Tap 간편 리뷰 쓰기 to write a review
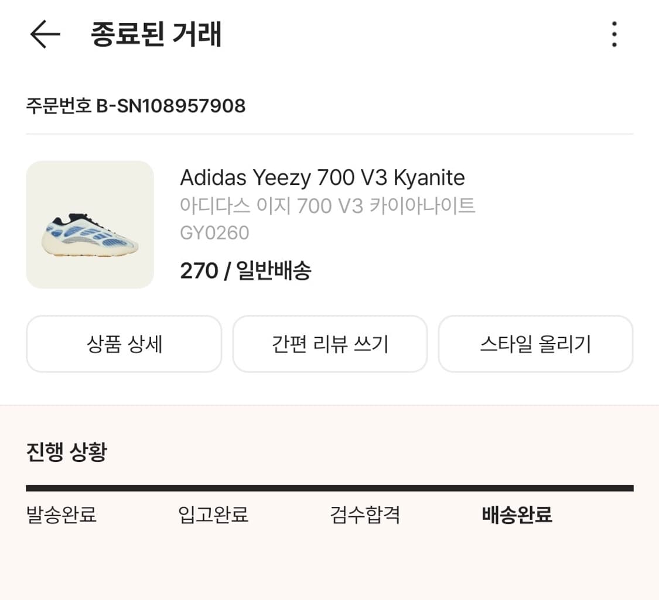The height and width of the screenshot is (600, 659). [x=329, y=344]
